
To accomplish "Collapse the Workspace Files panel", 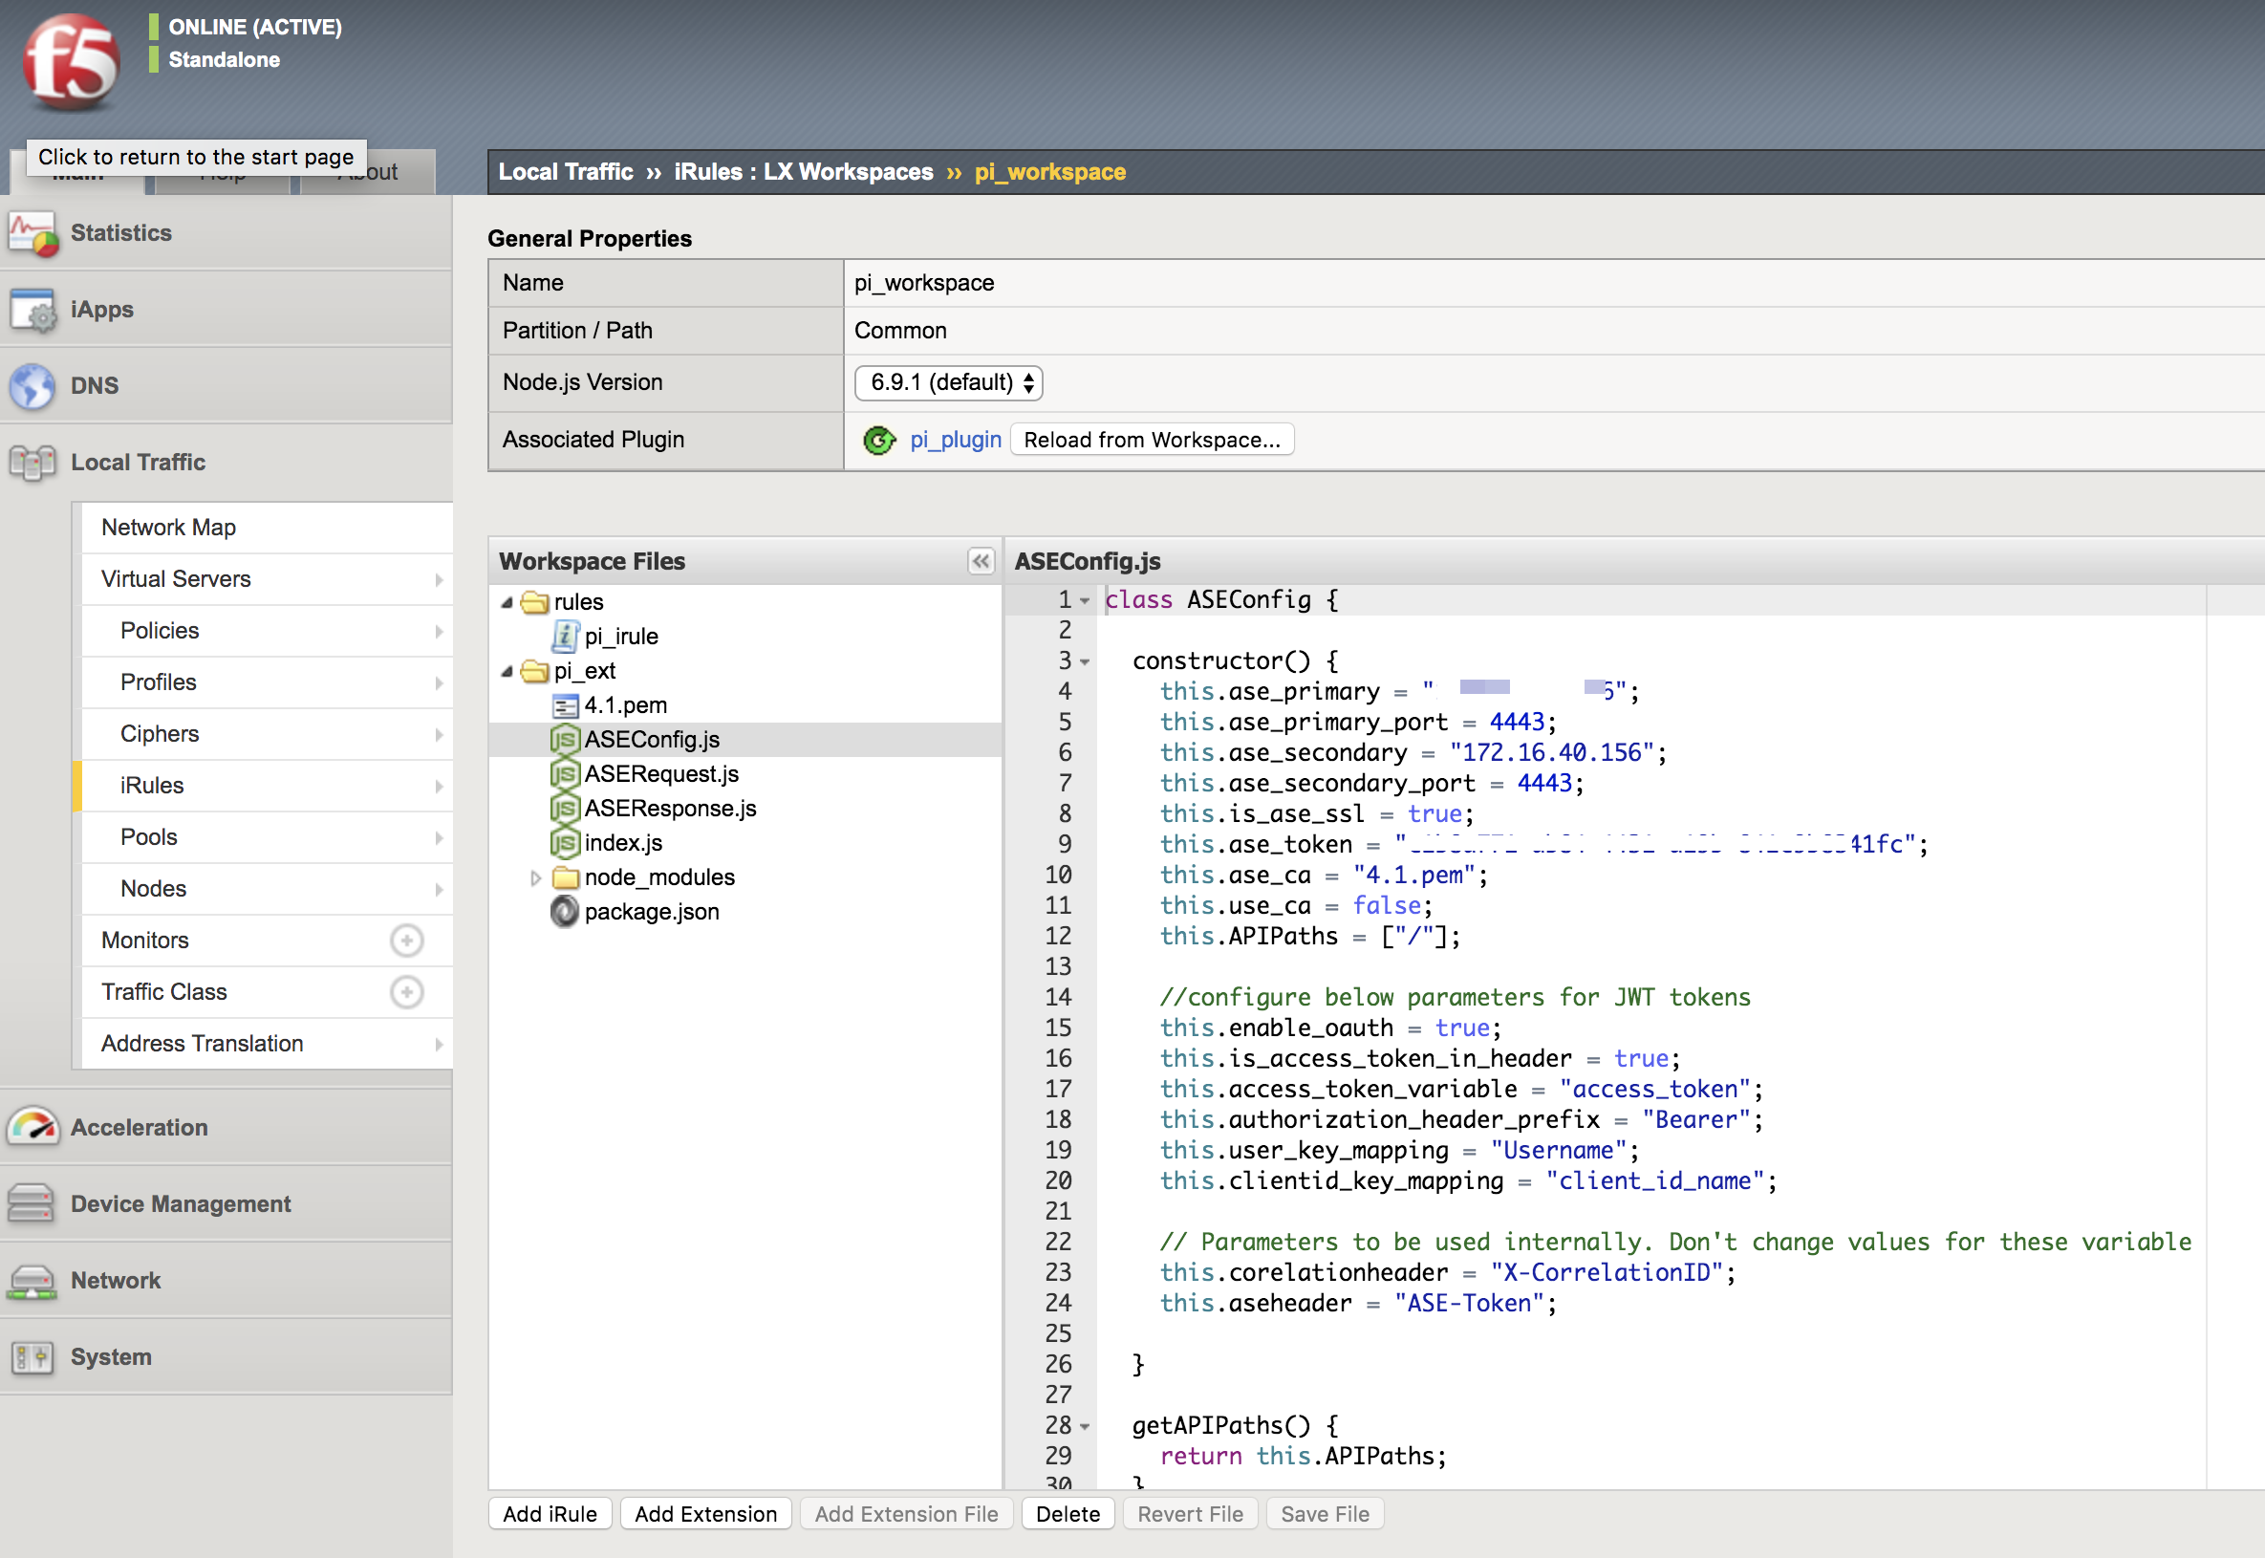I will [981, 561].
